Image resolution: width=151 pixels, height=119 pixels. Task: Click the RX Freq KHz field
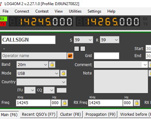coord(105,103)
